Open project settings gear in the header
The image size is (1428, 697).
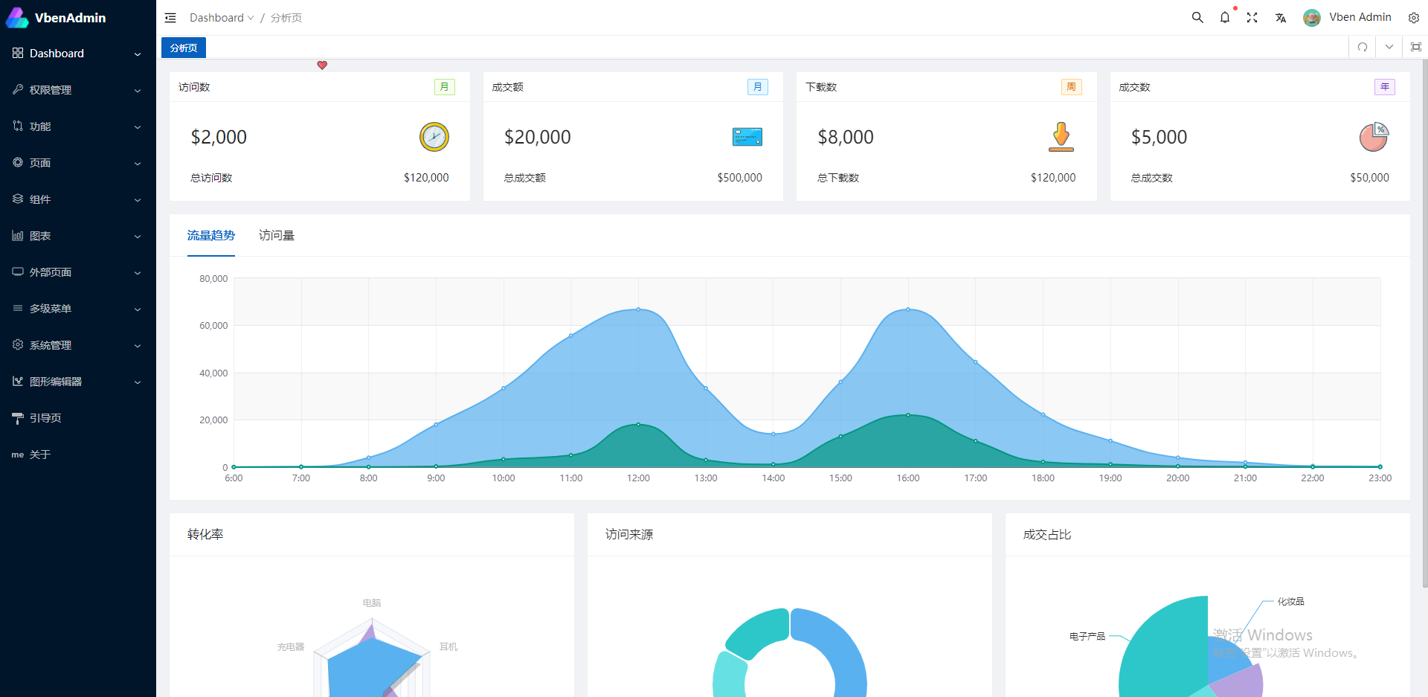pos(1414,18)
